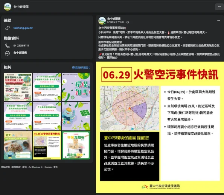Viewport: 224px width, 195px height.
Task: Click the 相片 section heading
Action: coord(8,67)
